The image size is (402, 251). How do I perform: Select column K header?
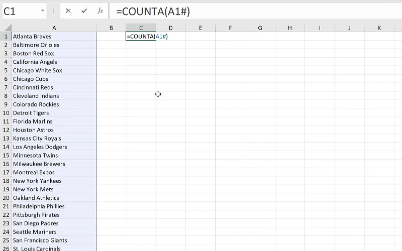coord(379,28)
